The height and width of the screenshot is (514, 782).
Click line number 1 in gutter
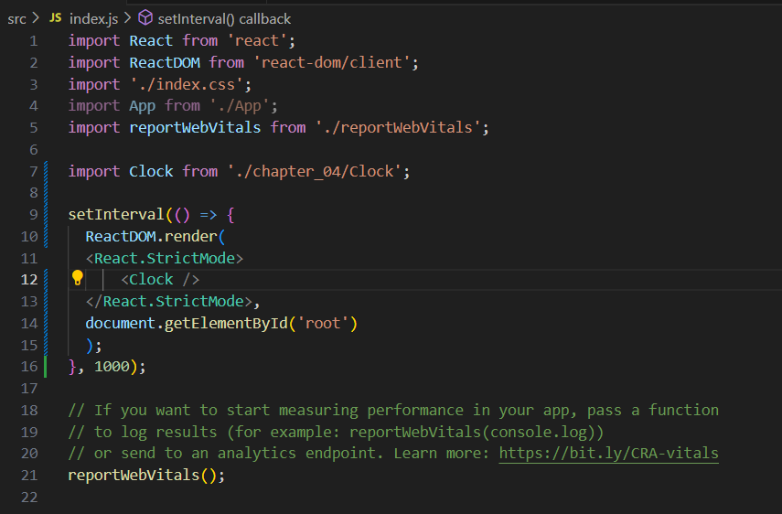pyautogui.click(x=34, y=41)
